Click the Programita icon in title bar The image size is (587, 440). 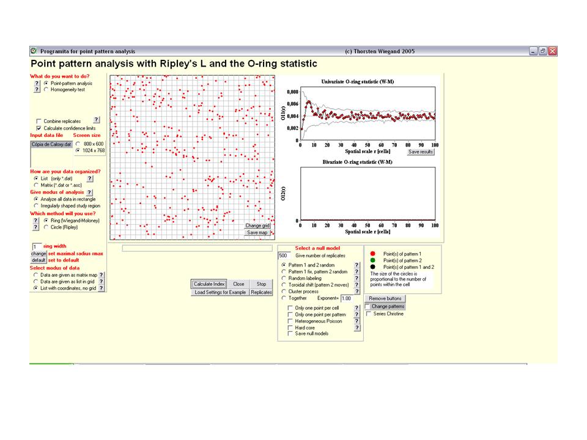tap(34, 51)
